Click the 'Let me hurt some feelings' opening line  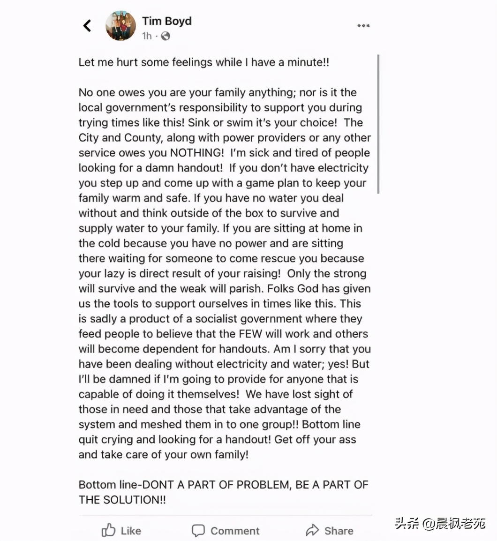pos(203,62)
